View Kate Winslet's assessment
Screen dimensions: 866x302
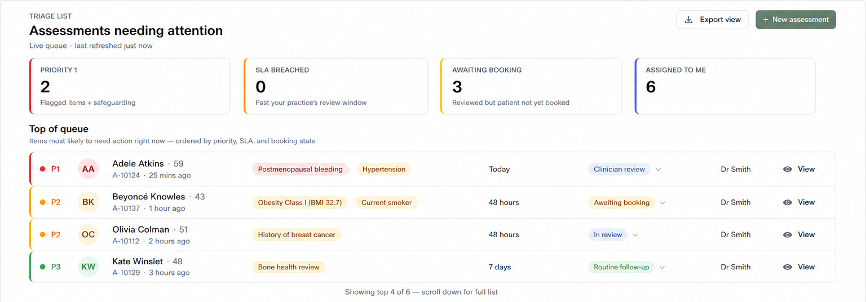click(799, 267)
